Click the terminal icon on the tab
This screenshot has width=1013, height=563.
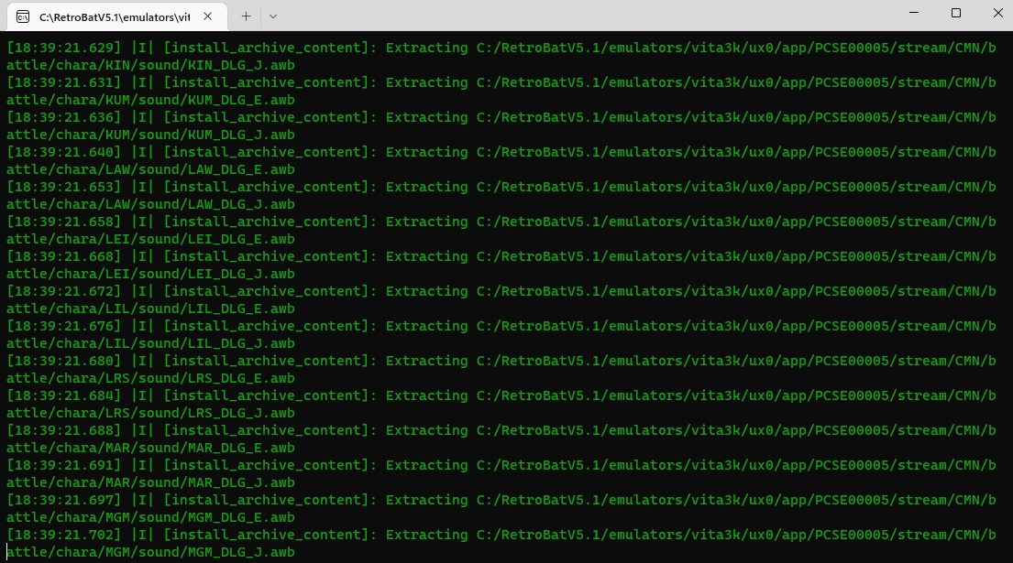pos(23,16)
